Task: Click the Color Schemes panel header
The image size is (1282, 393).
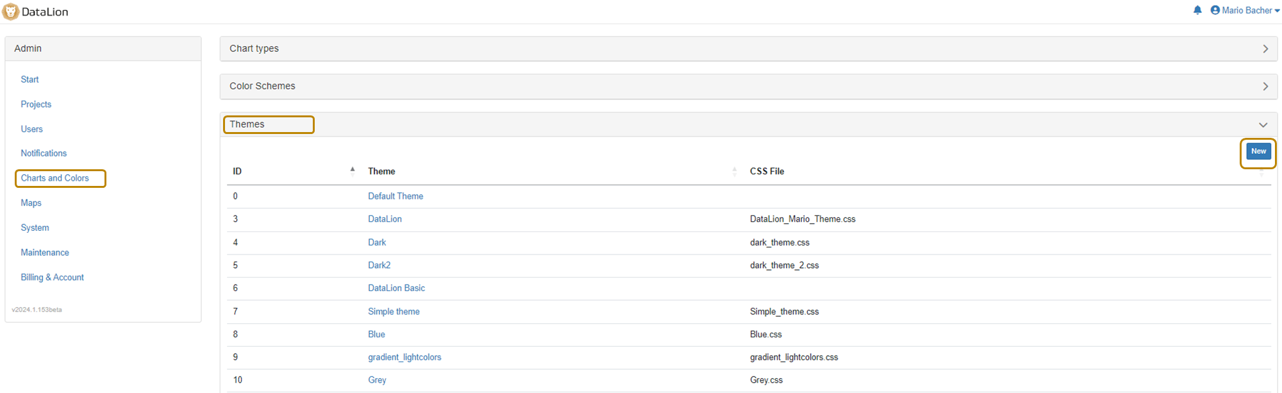Action: 748,87
